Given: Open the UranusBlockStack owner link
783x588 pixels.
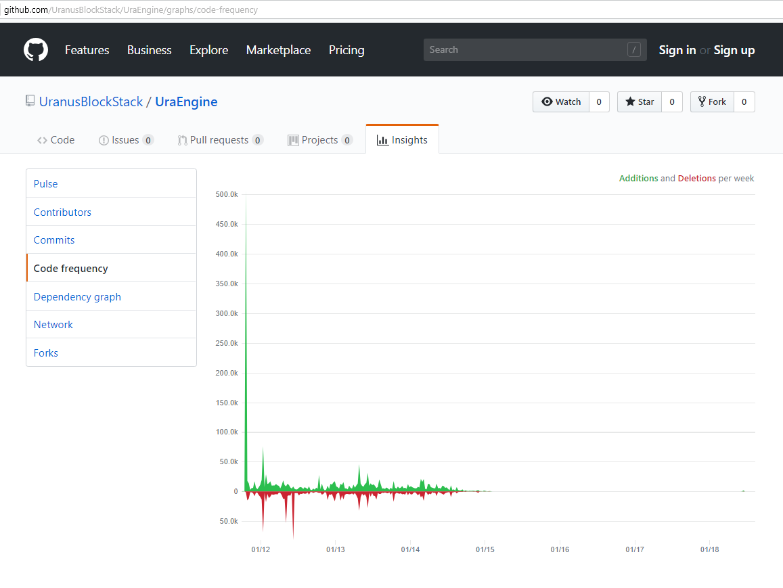Looking at the screenshot, I should pos(91,101).
